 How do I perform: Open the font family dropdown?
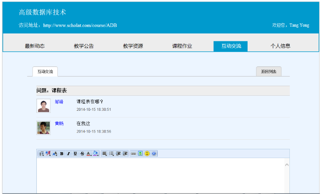48,154
